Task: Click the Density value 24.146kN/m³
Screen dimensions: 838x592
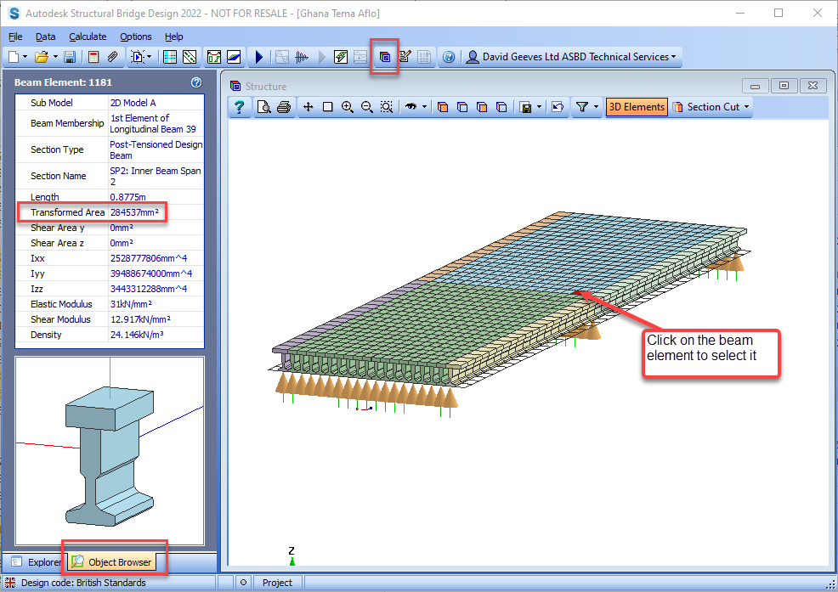Action: pos(137,335)
